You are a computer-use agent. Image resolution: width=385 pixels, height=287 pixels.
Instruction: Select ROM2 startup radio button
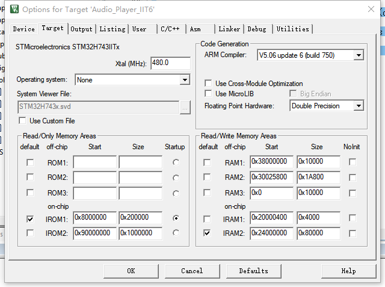[176, 177]
